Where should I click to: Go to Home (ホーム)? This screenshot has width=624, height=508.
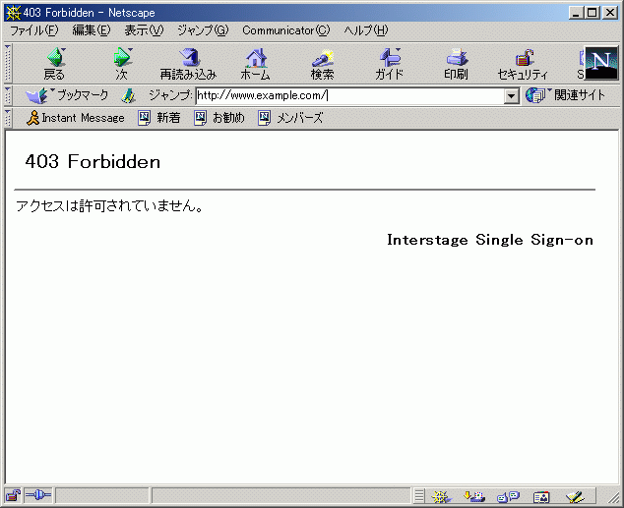click(256, 64)
